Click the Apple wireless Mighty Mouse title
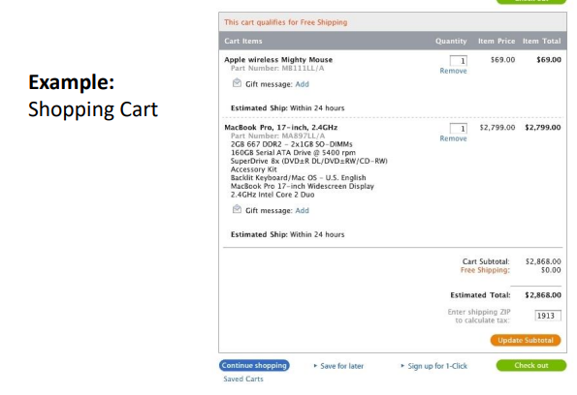This screenshot has height=395, width=577. [278, 59]
